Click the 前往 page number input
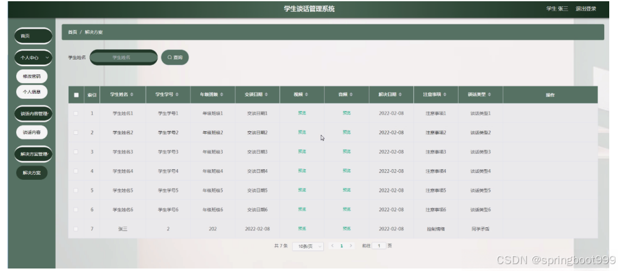This screenshot has height=271, width=618. [379, 246]
